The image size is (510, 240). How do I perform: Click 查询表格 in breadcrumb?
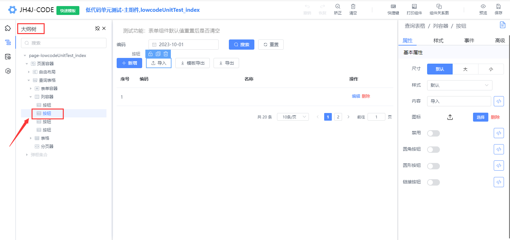[x=415, y=26]
